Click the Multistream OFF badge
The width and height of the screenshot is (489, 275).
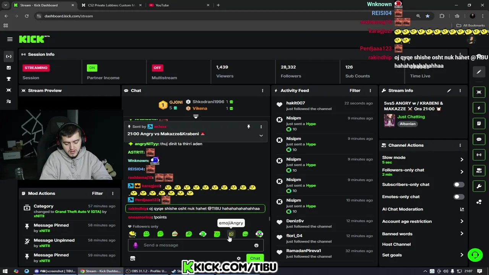tap(157, 68)
